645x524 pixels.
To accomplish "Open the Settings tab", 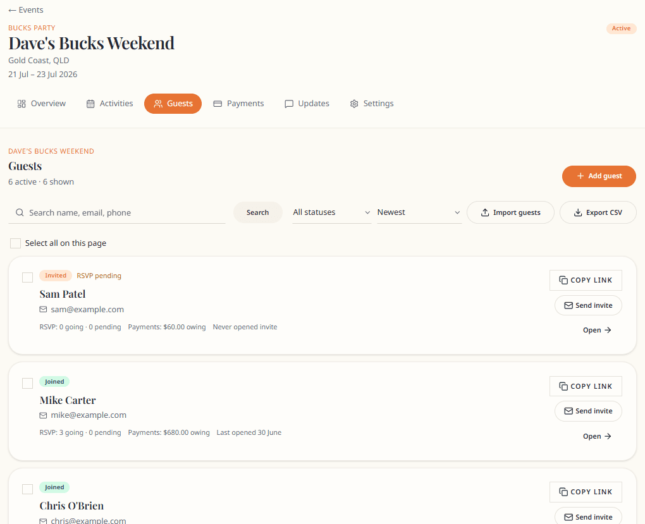I will tap(372, 104).
